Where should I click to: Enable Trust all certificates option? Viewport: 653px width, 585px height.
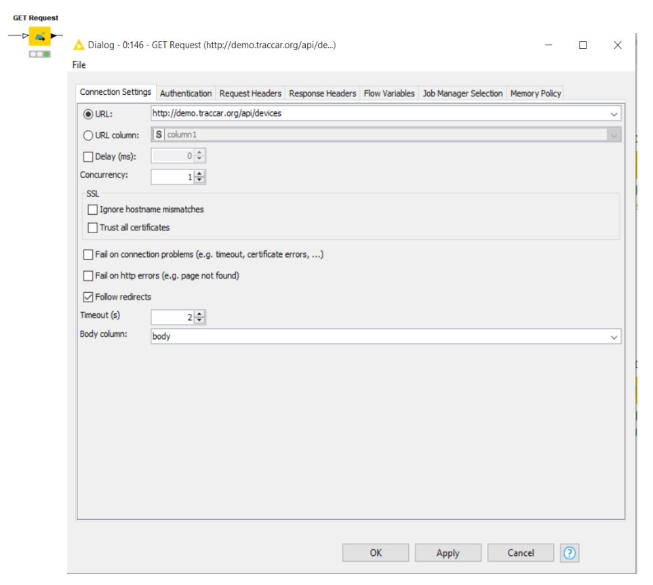[x=93, y=228]
